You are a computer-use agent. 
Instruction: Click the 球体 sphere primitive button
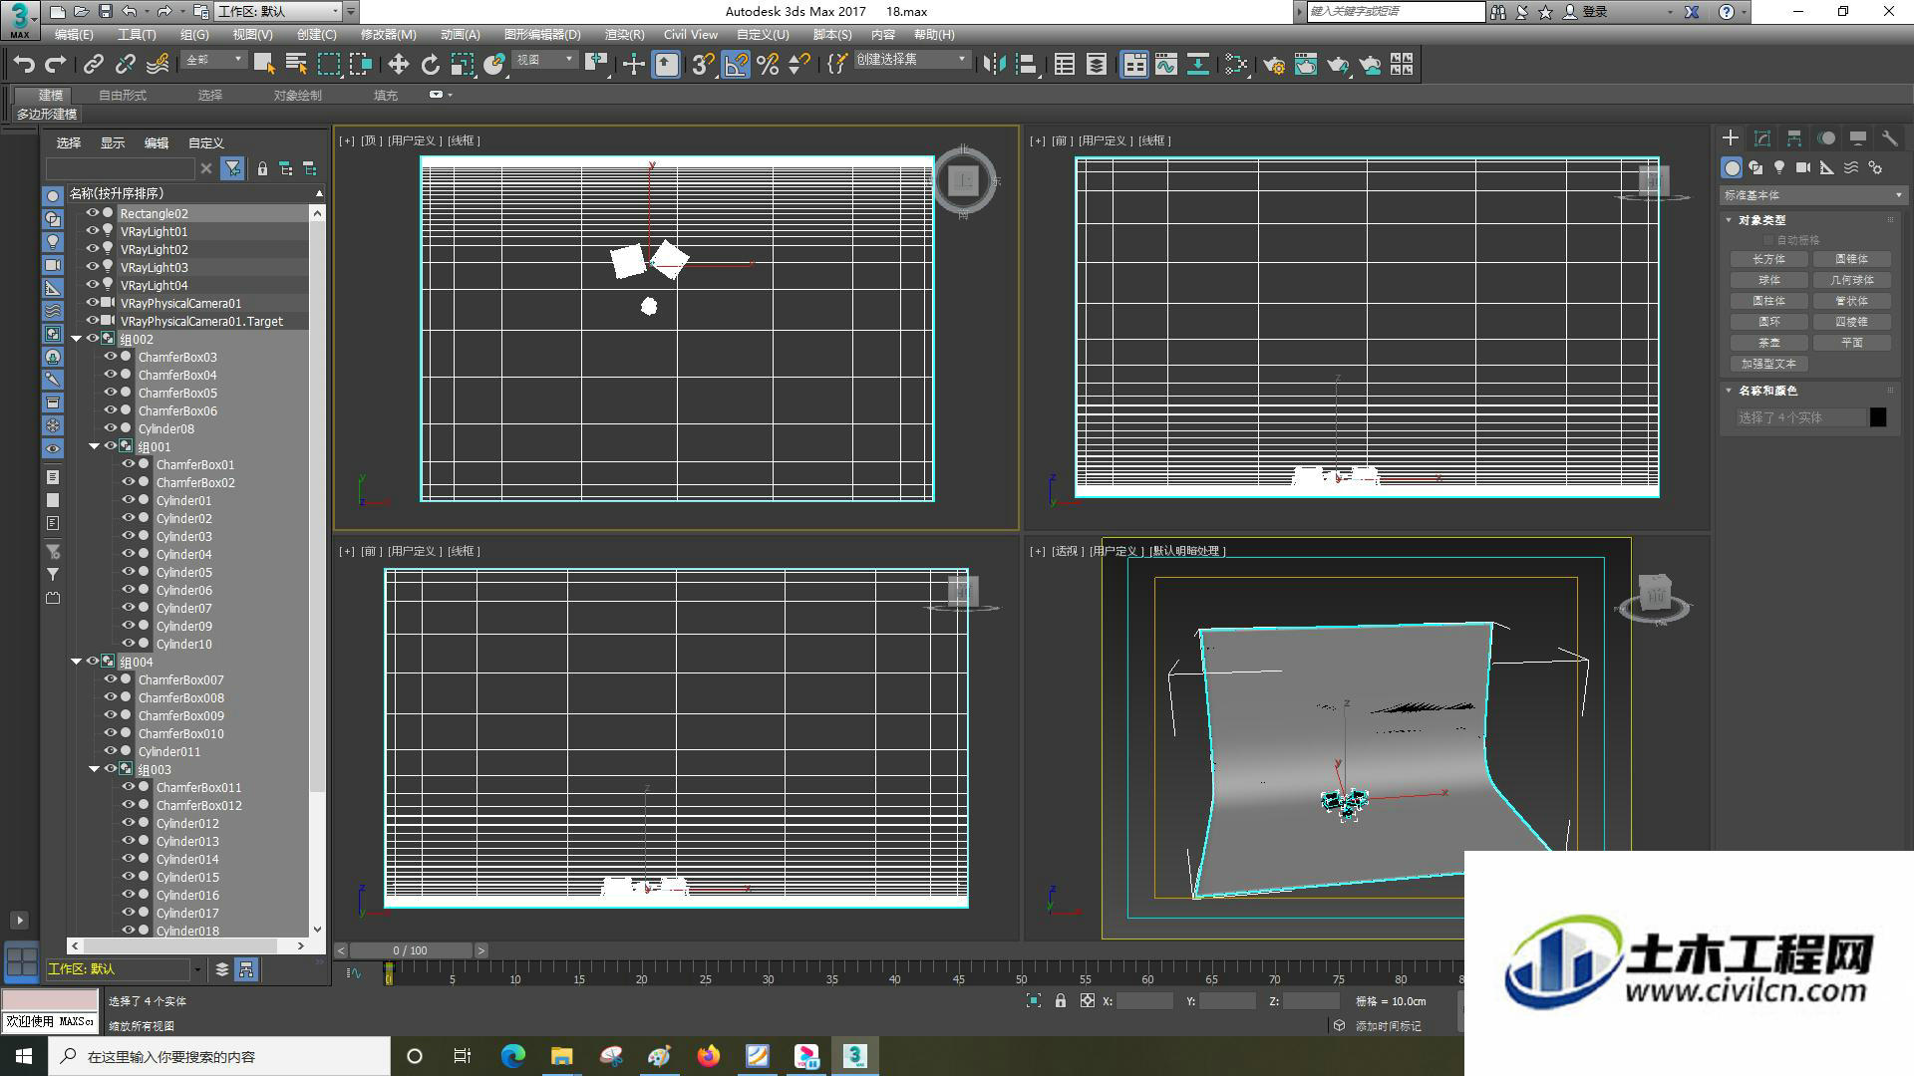[x=1769, y=280]
